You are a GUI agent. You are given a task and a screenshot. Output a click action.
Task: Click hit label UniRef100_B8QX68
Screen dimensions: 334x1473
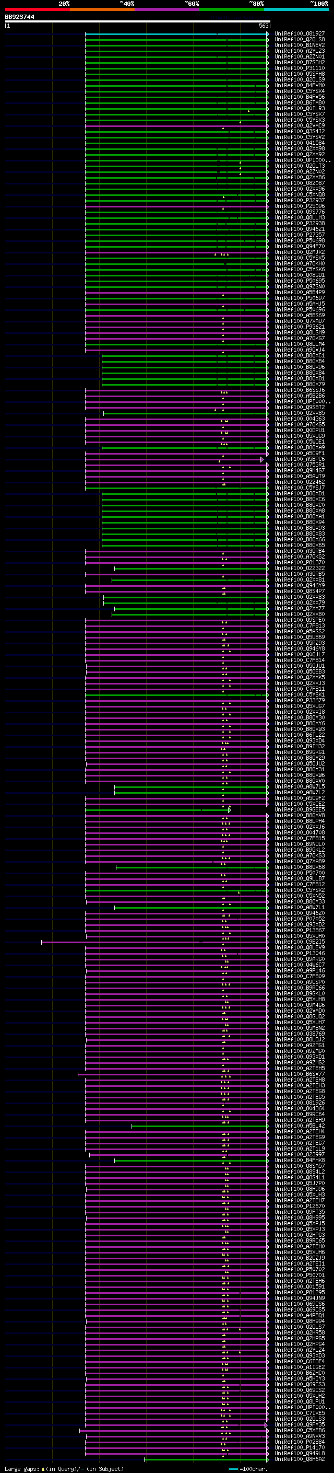(300, 867)
